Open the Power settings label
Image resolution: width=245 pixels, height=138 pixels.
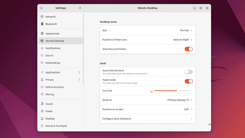(49, 111)
